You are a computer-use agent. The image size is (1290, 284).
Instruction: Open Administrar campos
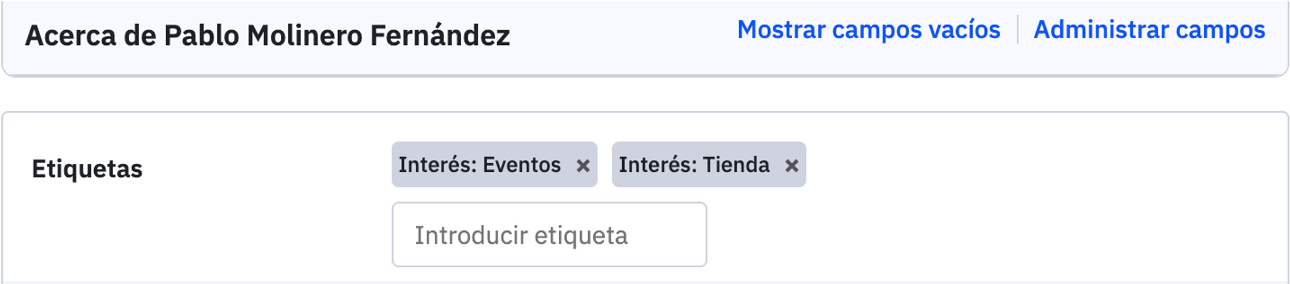tap(1149, 30)
